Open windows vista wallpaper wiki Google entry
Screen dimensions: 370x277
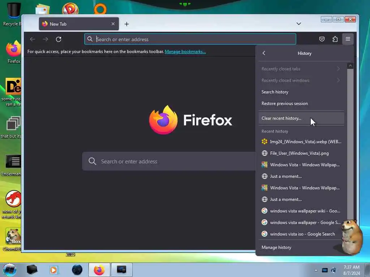tap(301, 211)
